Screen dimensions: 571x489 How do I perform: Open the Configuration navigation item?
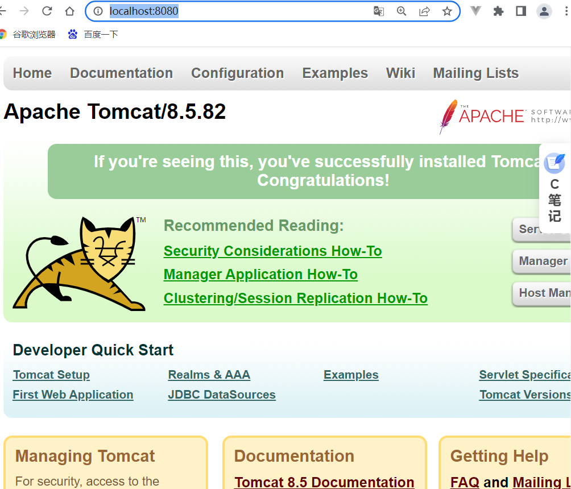coord(237,73)
